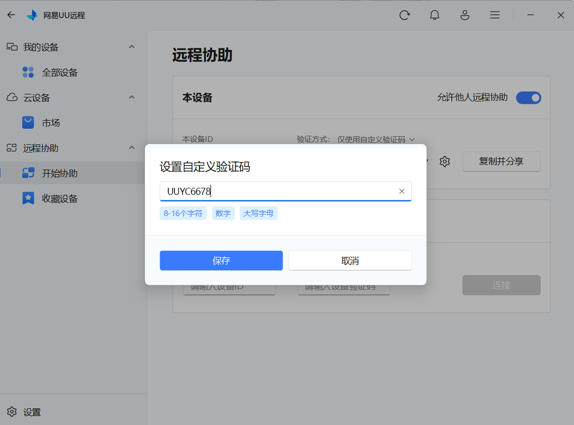Collapse the 云设备 section chevron
Viewport: 574px width, 425px height.
tap(132, 97)
